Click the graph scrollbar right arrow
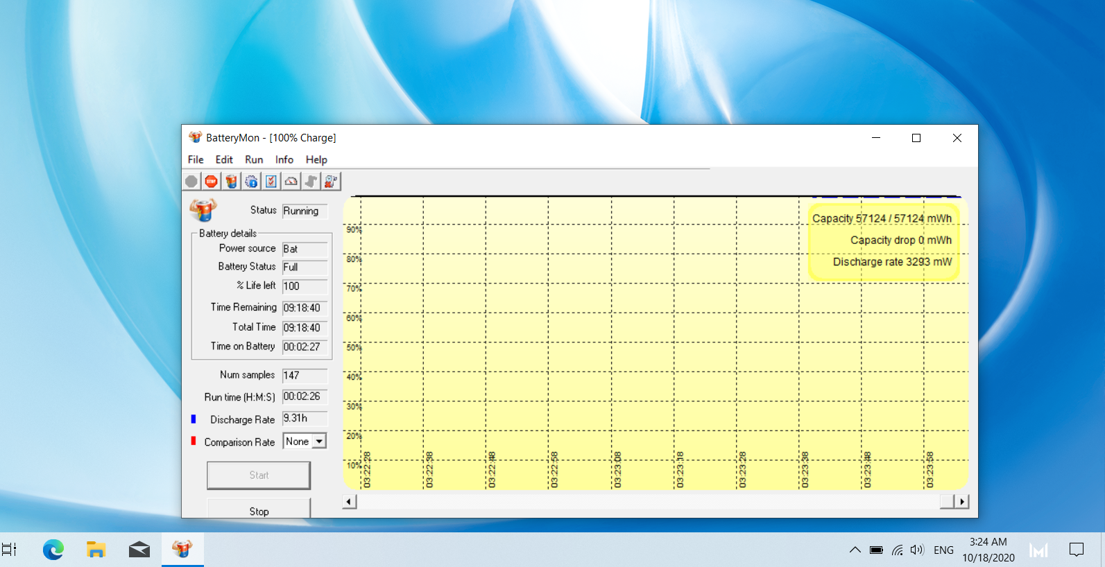 pyautogui.click(x=961, y=502)
